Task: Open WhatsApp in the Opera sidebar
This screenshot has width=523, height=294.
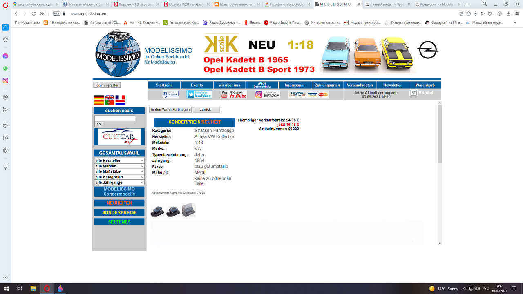Action: coord(5,68)
